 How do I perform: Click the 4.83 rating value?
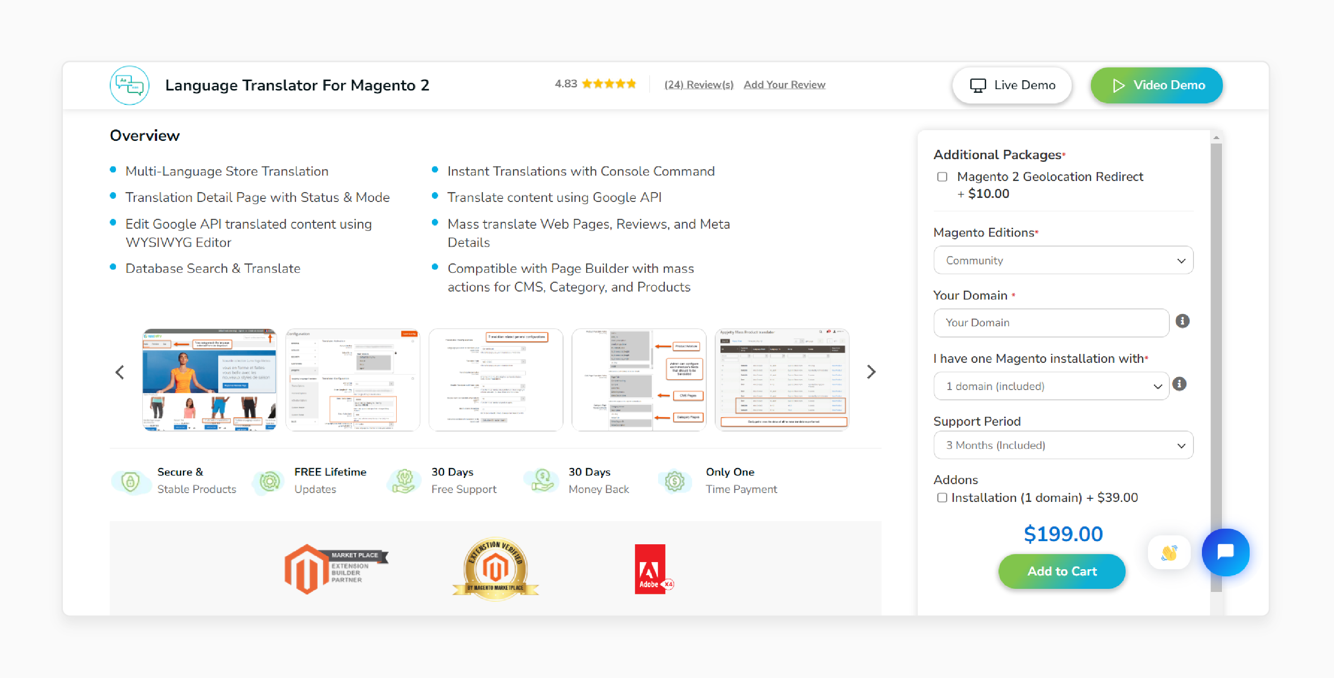pos(566,84)
